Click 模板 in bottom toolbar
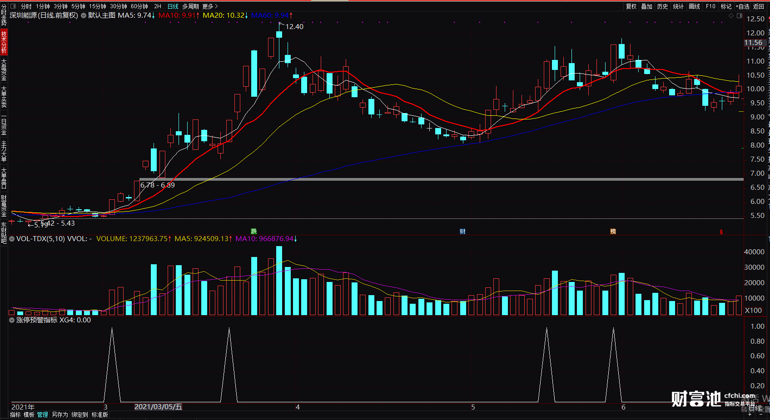Image resolution: width=770 pixels, height=420 pixels. [29, 415]
